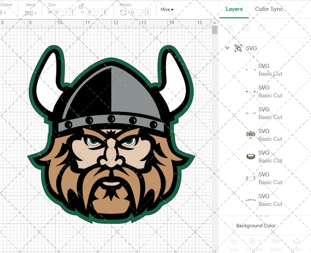Collapse the SVG layer group

point(227,48)
